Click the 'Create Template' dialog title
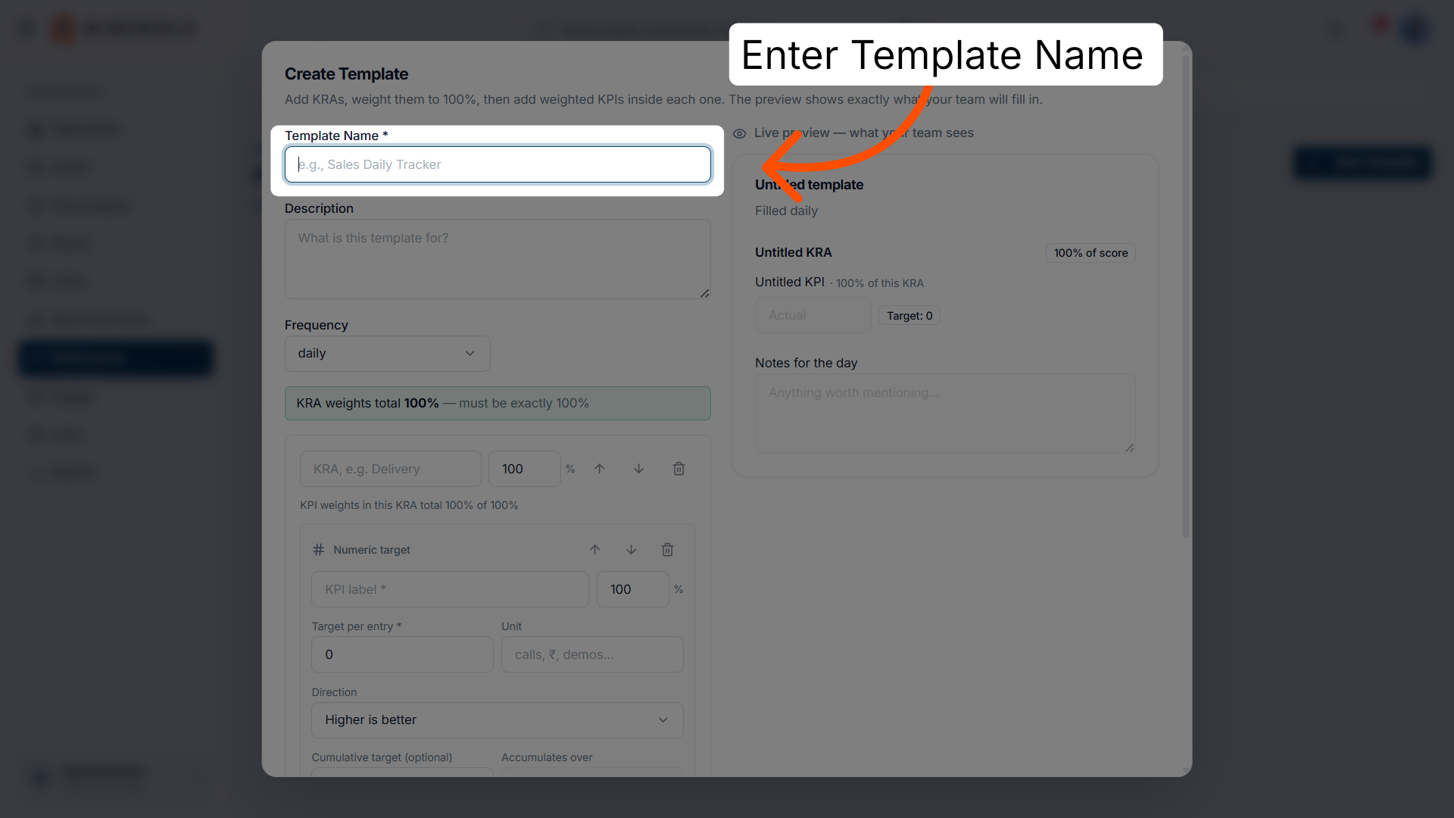 346,74
